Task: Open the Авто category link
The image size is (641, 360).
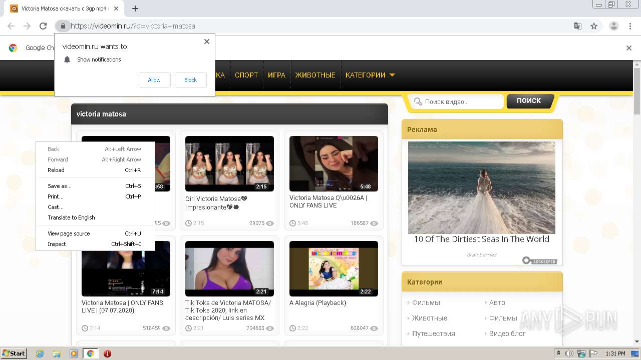Action: pyautogui.click(x=497, y=302)
